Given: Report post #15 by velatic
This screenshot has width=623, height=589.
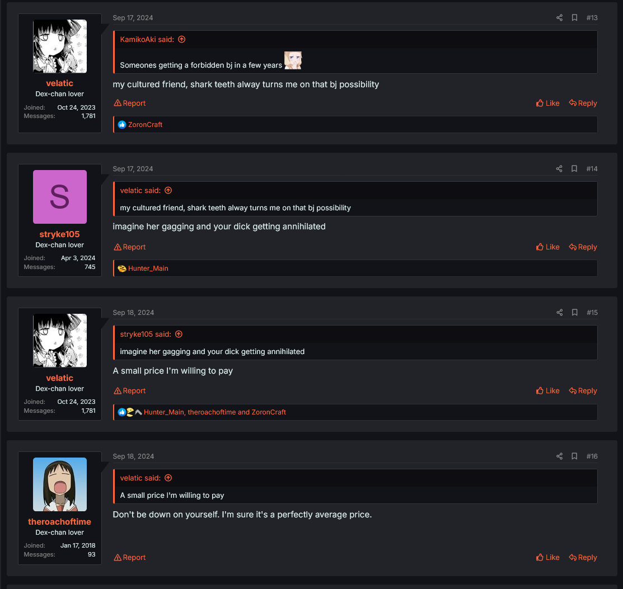Looking at the screenshot, I should [x=130, y=391].
